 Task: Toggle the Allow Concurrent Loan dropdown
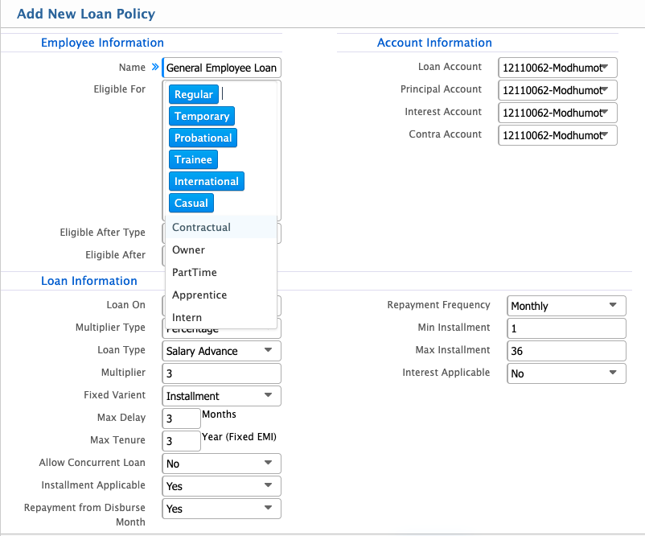(x=222, y=464)
